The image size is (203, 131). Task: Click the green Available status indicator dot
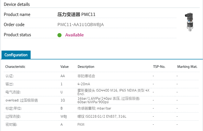coord(59,35)
